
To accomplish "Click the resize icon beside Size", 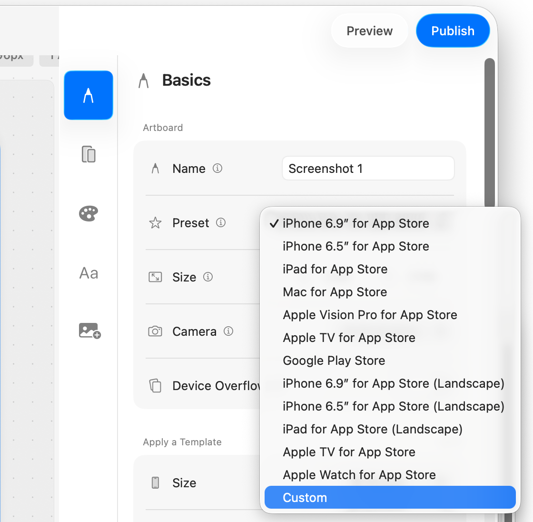I will (155, 277).
